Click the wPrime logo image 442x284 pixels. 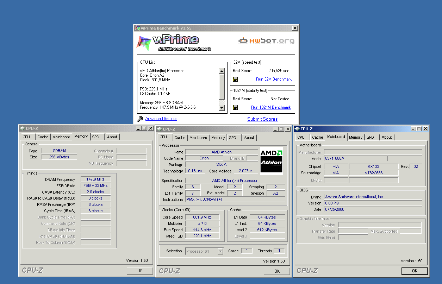pos(174,43)
